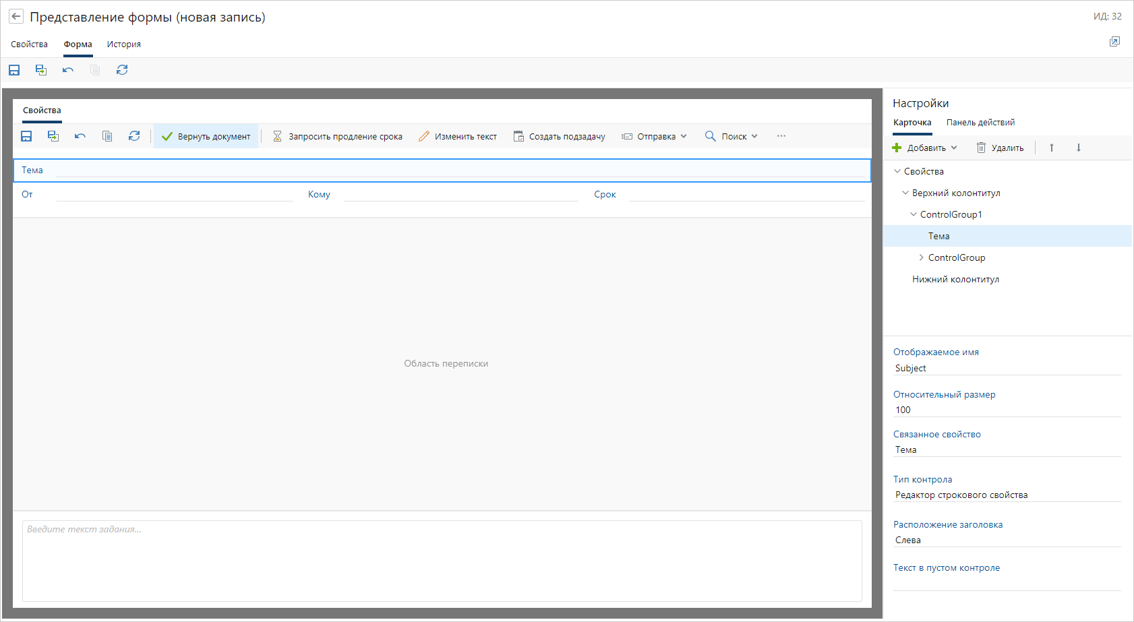This screenshot has width=1134, height=622.
Task: Click the save icon in the top toolbar
Action: [x=14, y=70]
